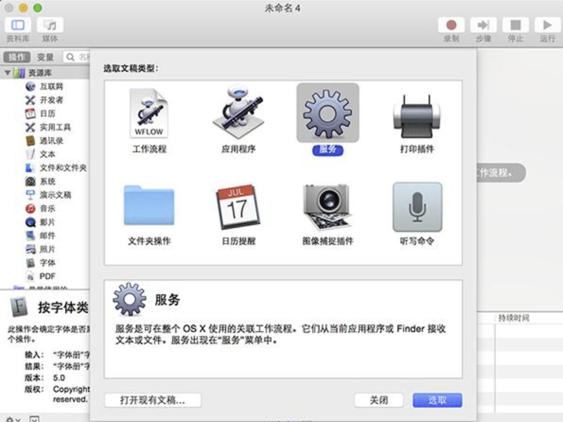Toggle the description pane button at bottom left
563x422 pixels.
[x=35, y=419]
